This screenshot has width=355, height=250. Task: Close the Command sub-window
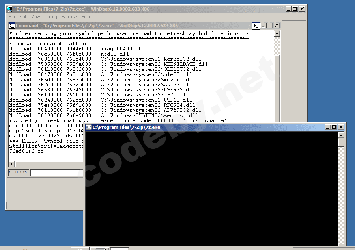tap(277, 26)
